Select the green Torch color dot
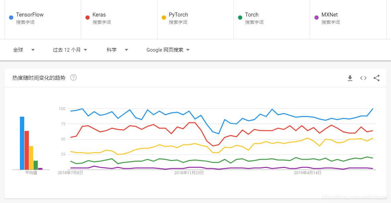 click(240, 18)
